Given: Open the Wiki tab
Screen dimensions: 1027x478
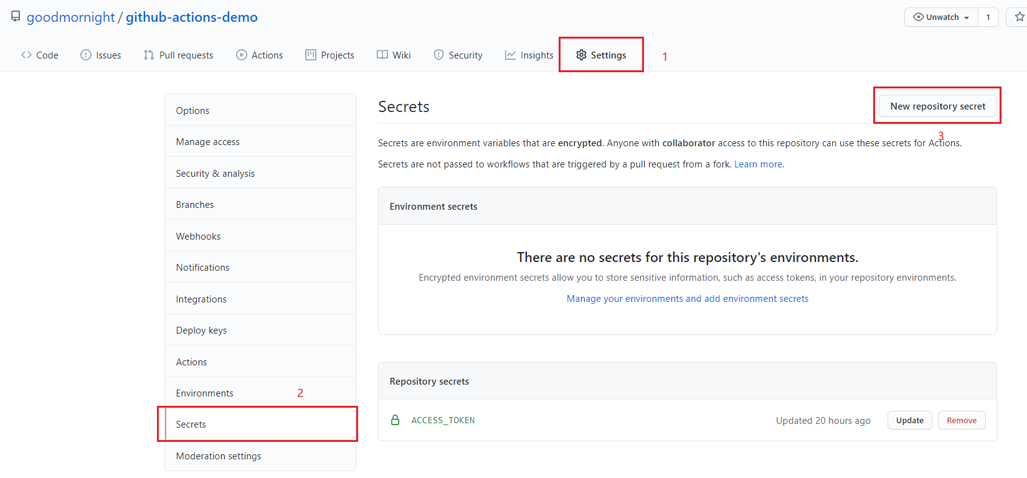Looking at the screenshot, I should (x=394, y=55).
